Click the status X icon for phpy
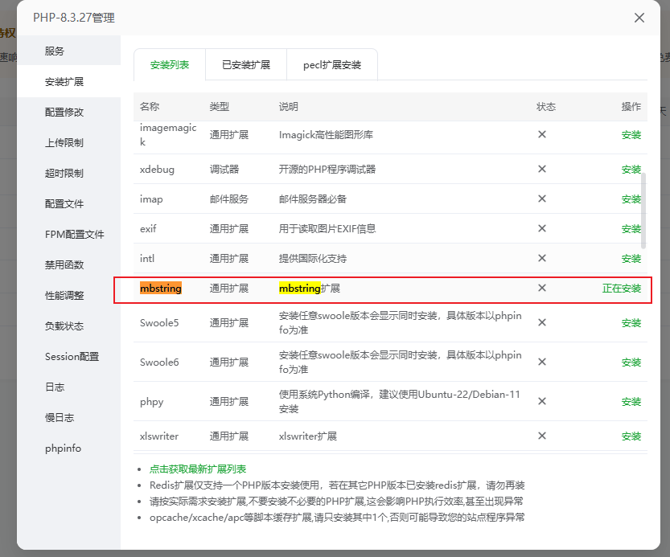 (542, 401)
